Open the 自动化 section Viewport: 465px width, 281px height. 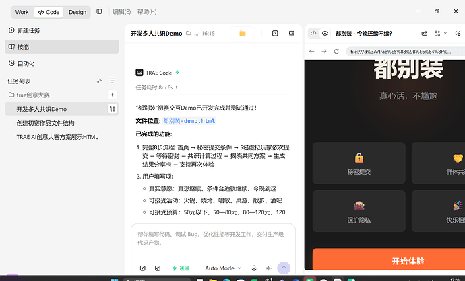[x=62, y=63]
